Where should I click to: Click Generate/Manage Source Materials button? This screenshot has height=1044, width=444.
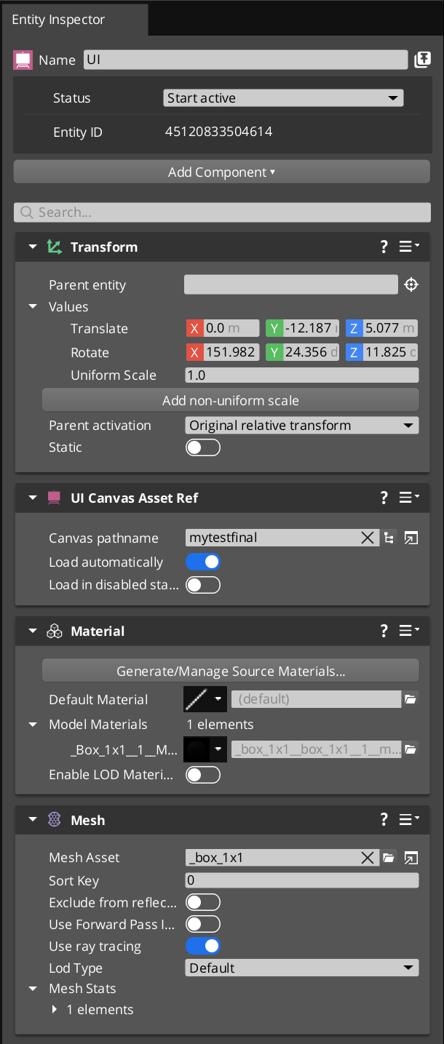(x=230, y=671)
